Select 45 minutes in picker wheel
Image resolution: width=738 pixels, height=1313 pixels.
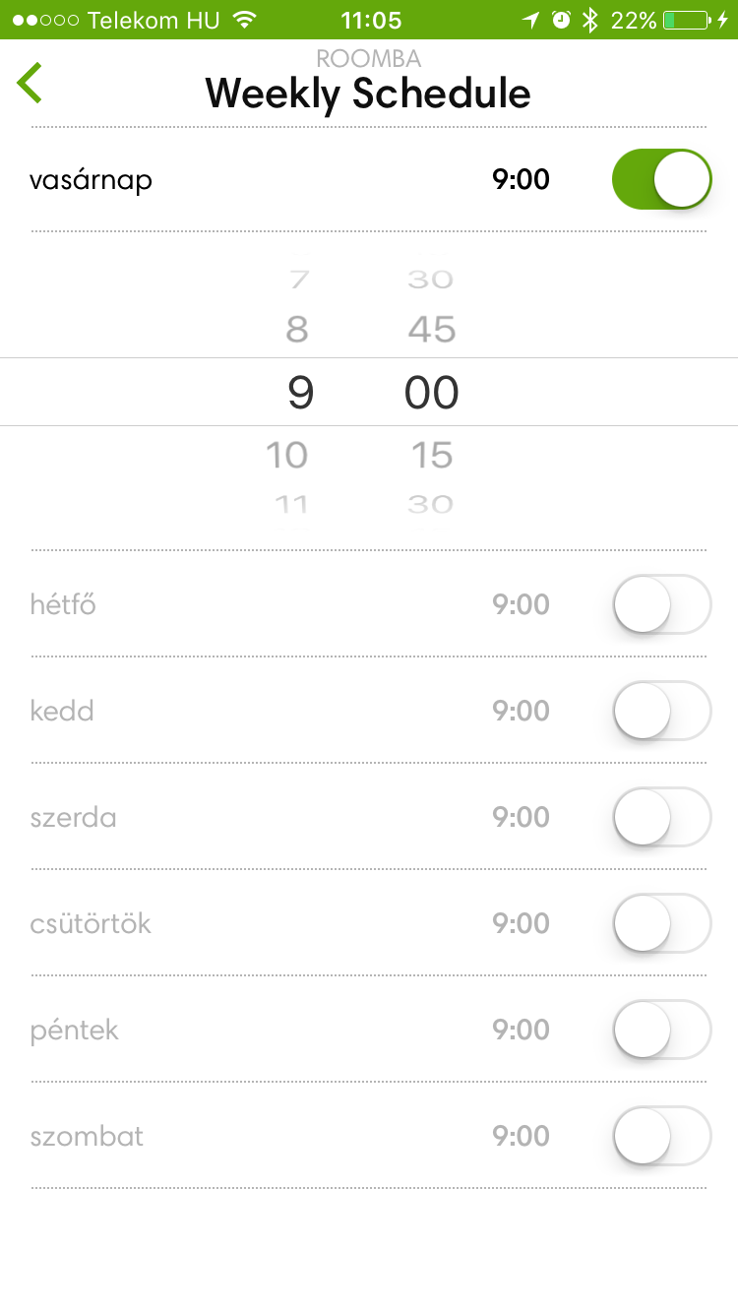(x=432, y=329)
